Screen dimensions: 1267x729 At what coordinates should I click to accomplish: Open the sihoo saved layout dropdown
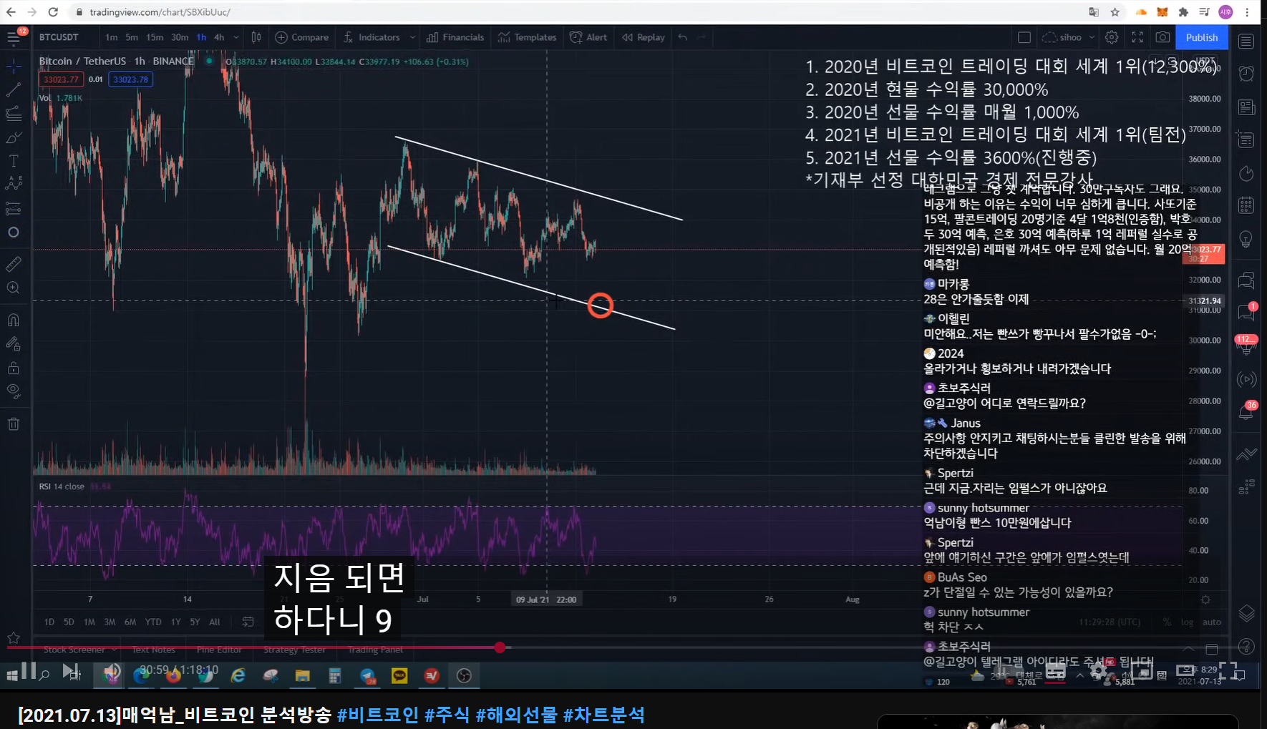(x=1069, y=37)
